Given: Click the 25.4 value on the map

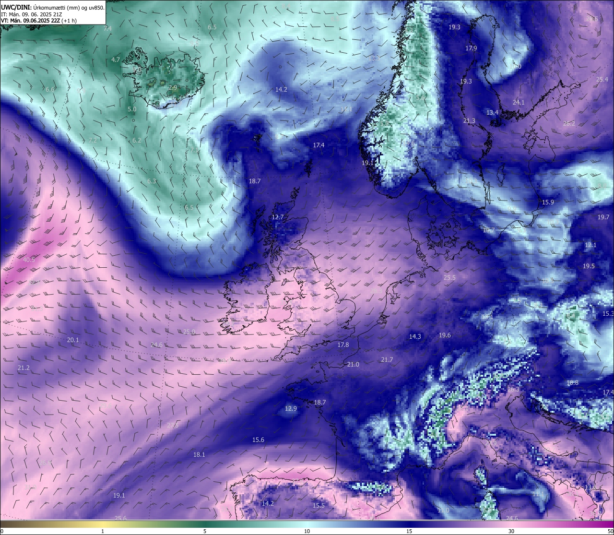Looking at the screenshot, I should coord(602,80).
